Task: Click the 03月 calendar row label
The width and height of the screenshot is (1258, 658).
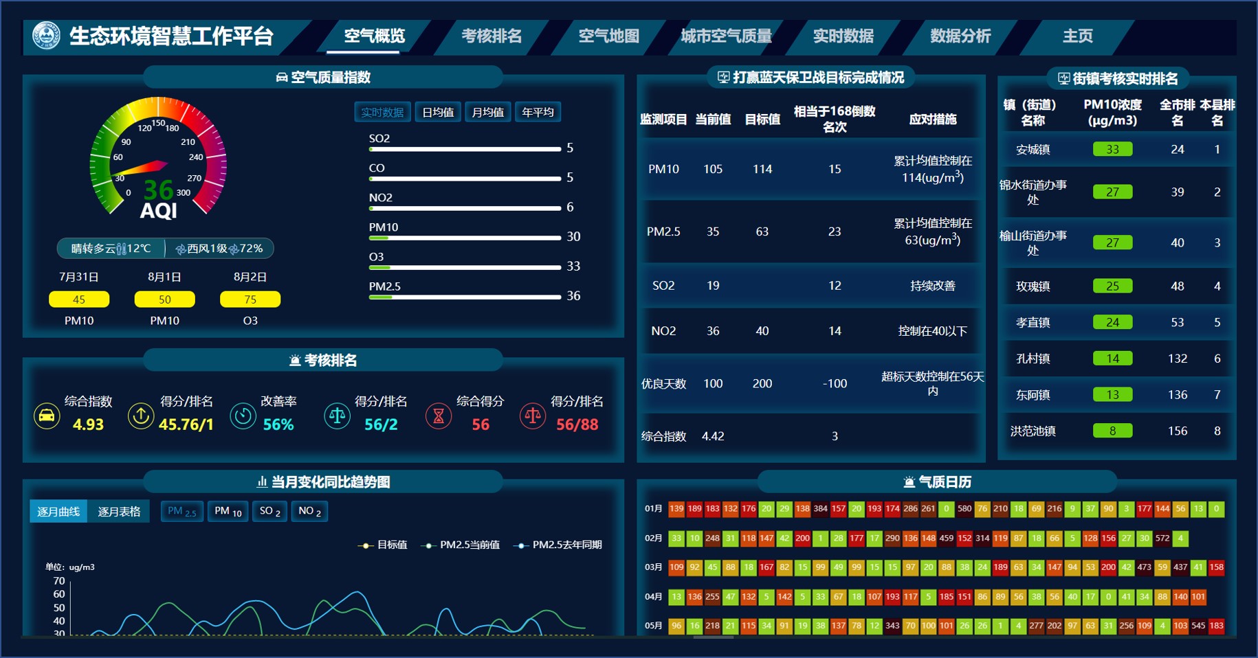Action: point(653,567)
